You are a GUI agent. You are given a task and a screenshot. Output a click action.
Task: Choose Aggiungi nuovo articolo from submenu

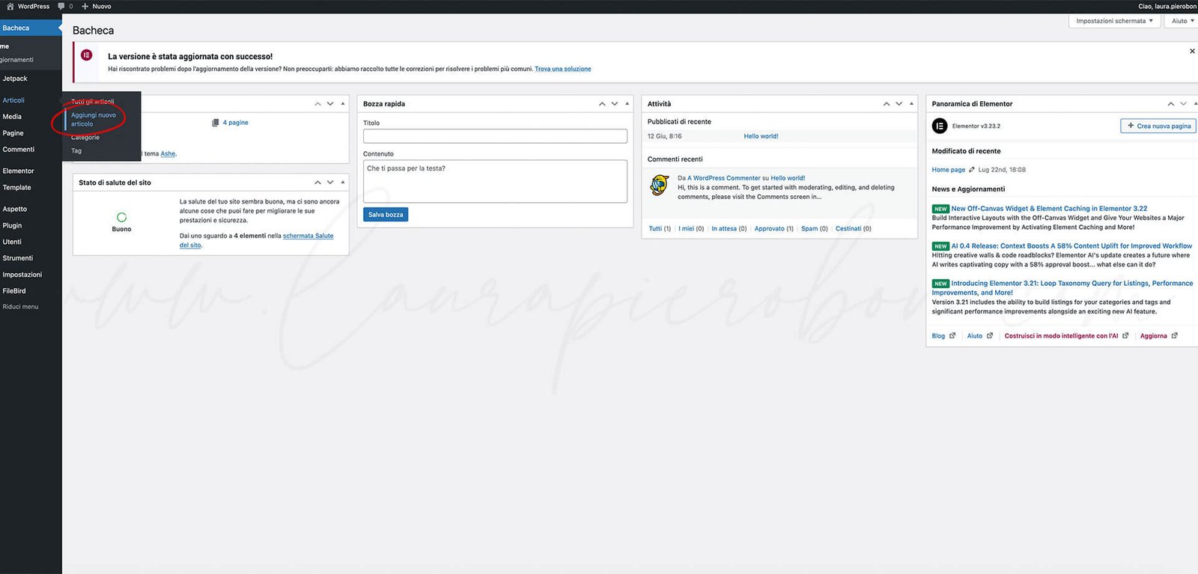[94, 119]
